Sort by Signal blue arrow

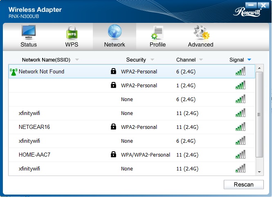coord(249,60)
